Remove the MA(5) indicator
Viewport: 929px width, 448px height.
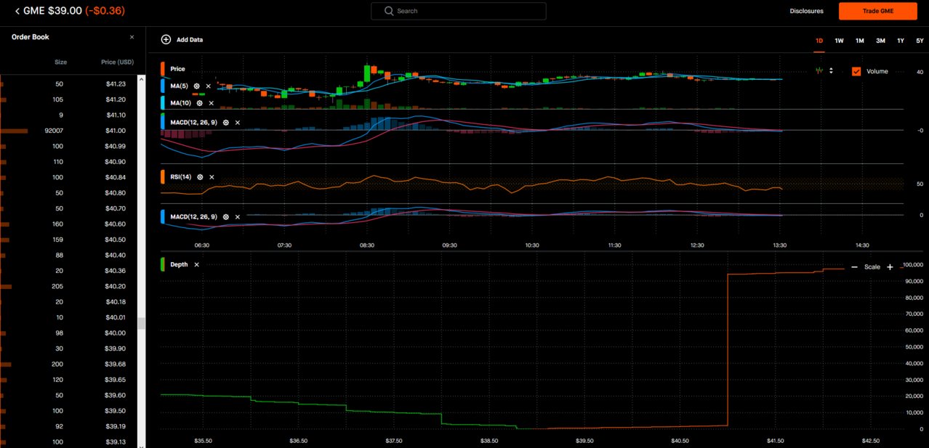click(x=209, y=86)
